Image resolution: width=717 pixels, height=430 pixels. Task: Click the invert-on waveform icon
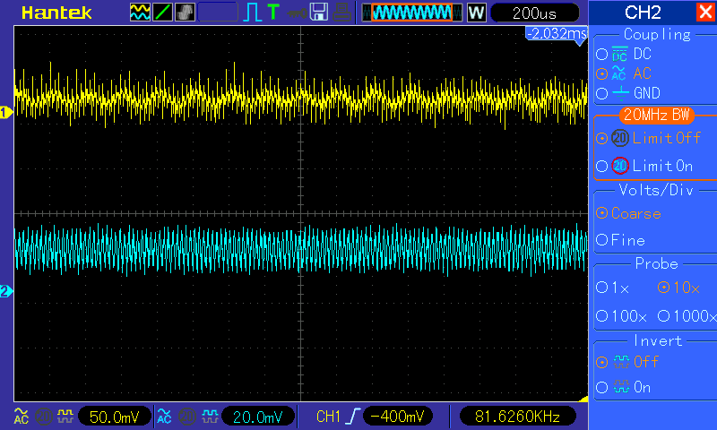621,387
